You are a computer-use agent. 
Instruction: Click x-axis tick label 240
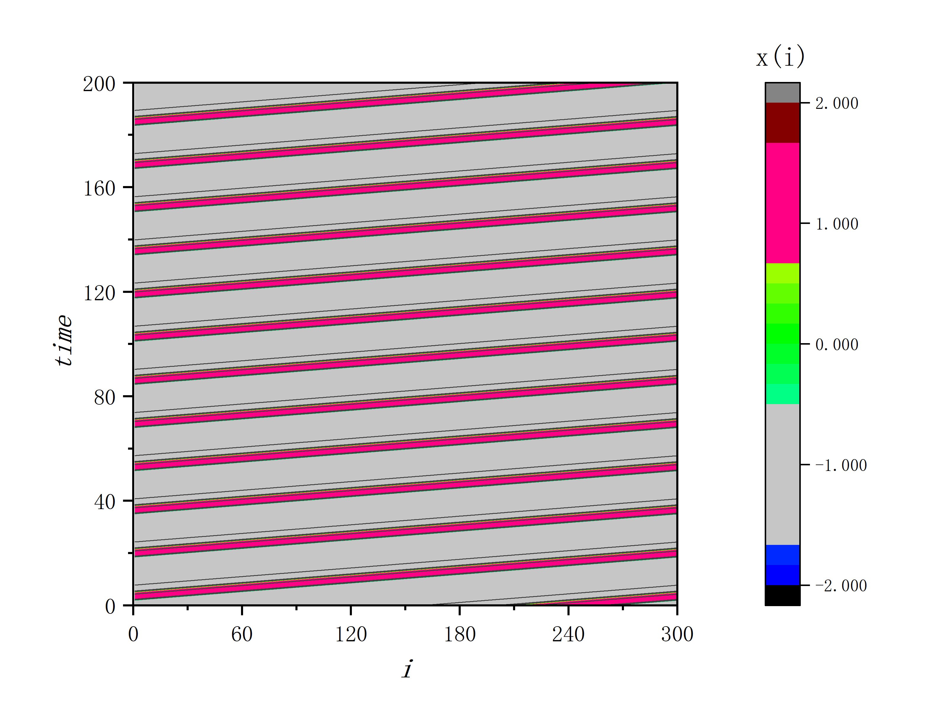tap(568, 635)
